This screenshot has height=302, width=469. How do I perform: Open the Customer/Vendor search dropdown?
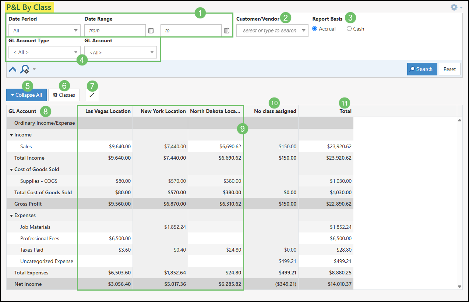pos(272,31)
